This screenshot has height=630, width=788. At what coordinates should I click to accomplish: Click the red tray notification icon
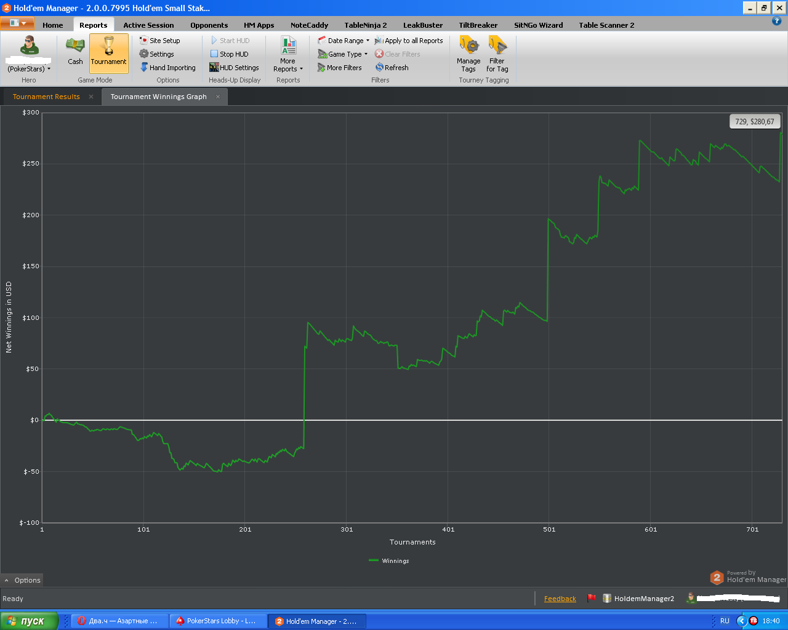pyautogui.click(x=754, y=621)
